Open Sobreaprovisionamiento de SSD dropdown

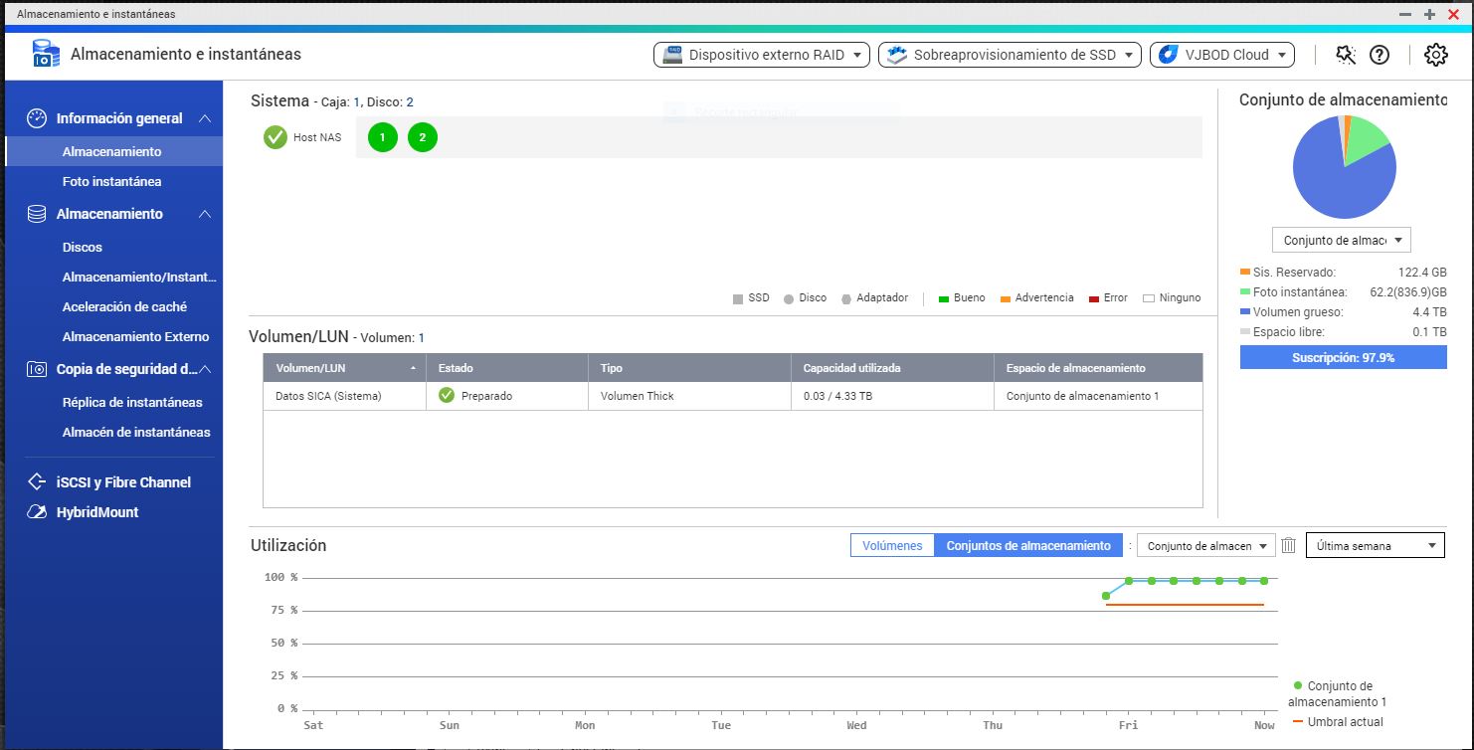[x=1010, y=55]
